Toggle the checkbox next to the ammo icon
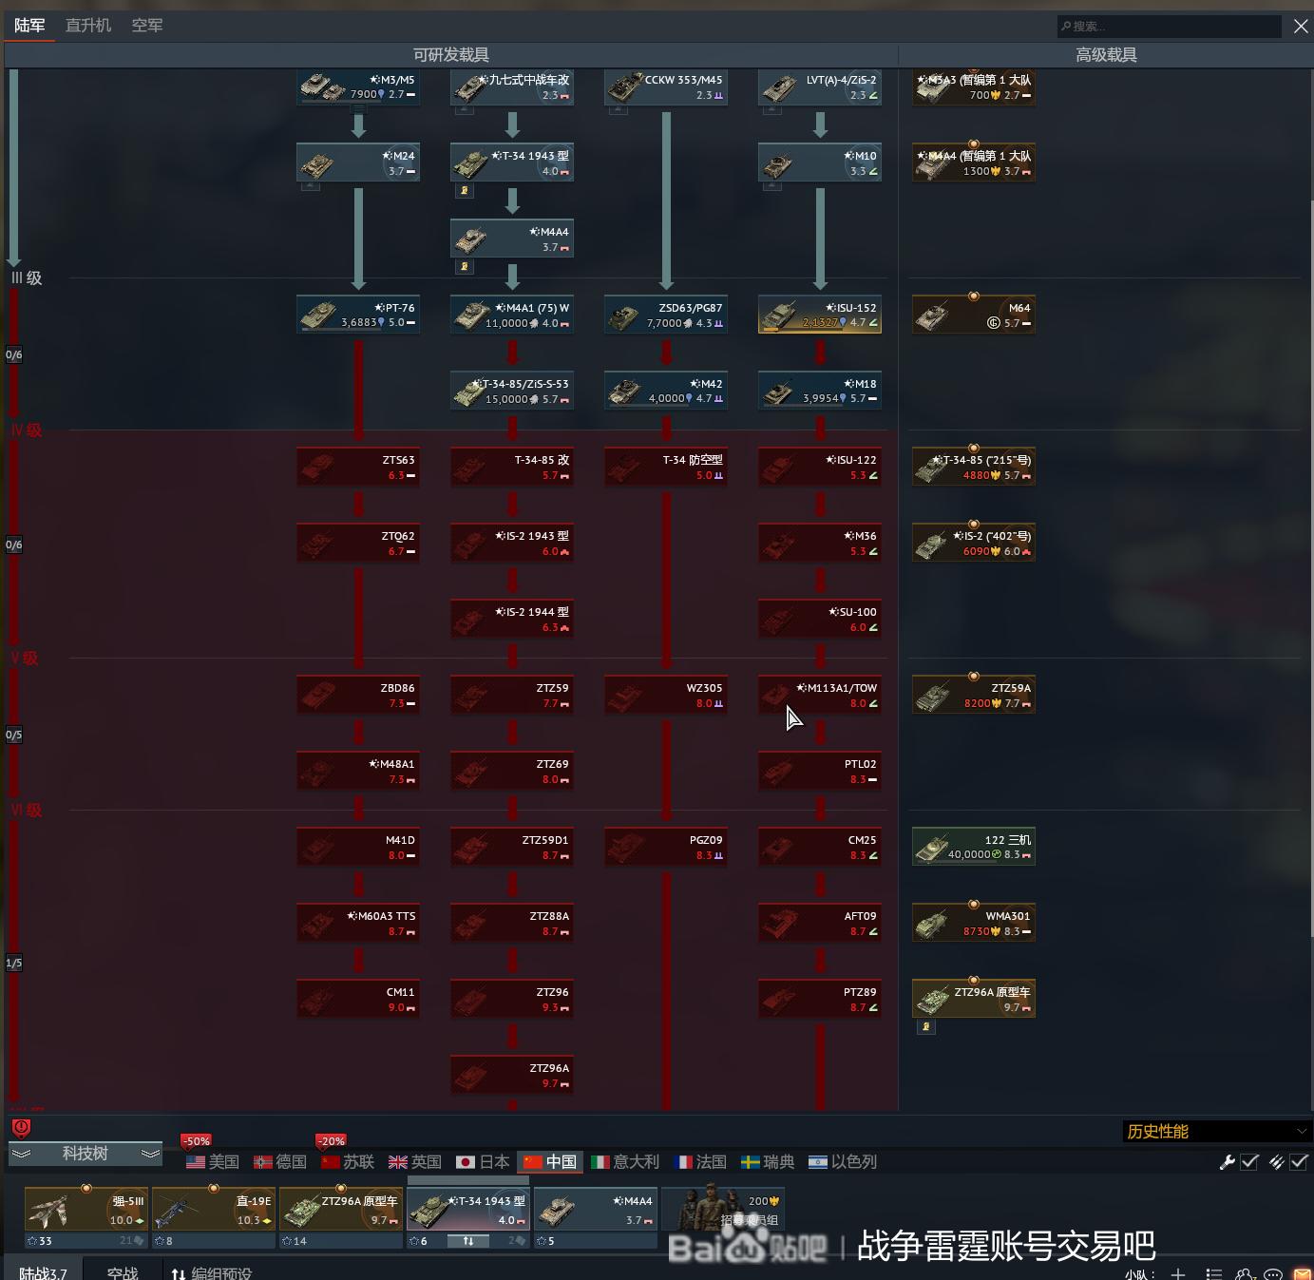Viewport: 1314px width, 1280px height. point(1299,1161)
